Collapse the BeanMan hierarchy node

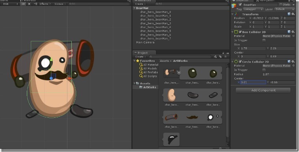click(x=135, y=8)
